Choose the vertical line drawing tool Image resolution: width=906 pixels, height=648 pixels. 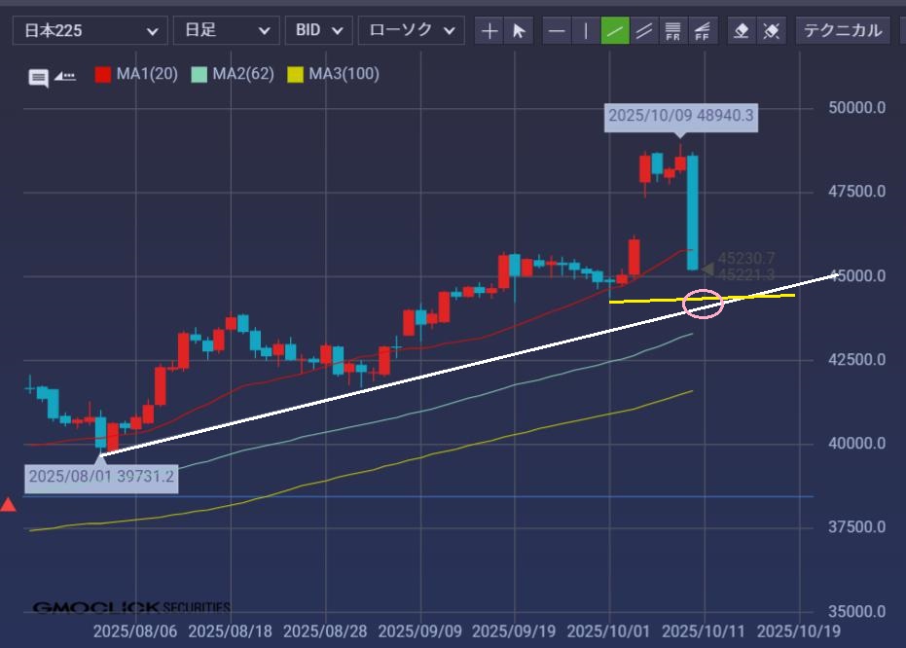click(x=586, y=31)
